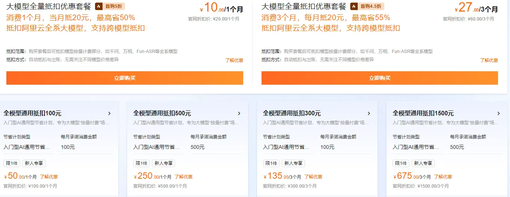Expand chevron on 全模型通用抵扣500元 card

point(239,113)
